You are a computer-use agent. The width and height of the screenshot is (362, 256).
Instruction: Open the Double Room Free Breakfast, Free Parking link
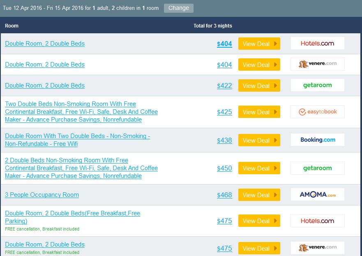pos(72,213)
